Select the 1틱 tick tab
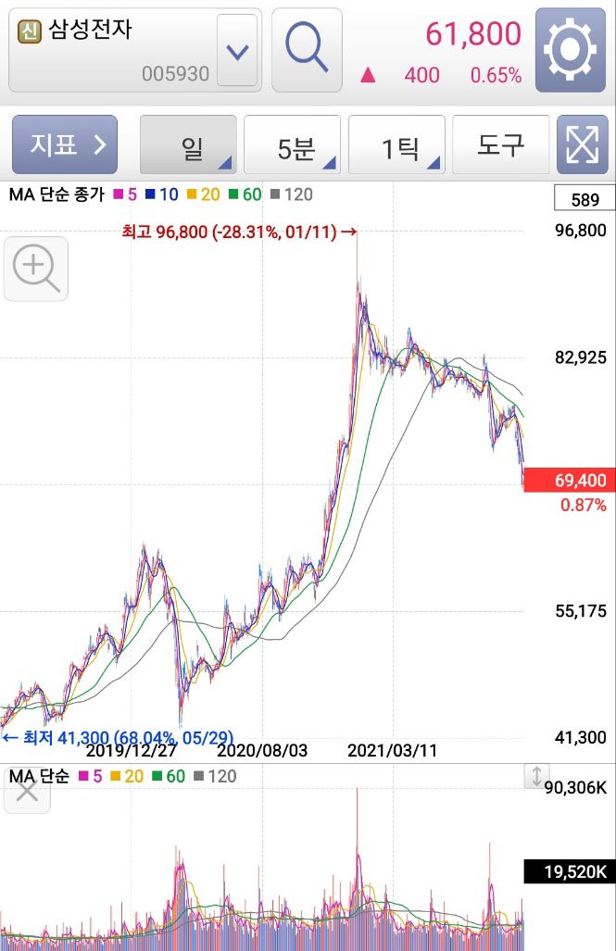Viewport: 616px width, 951px height. click(396, 145)
